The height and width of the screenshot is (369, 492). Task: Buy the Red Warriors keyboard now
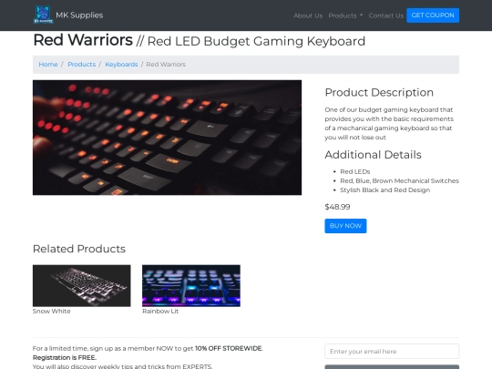click(x=345, y=226)
